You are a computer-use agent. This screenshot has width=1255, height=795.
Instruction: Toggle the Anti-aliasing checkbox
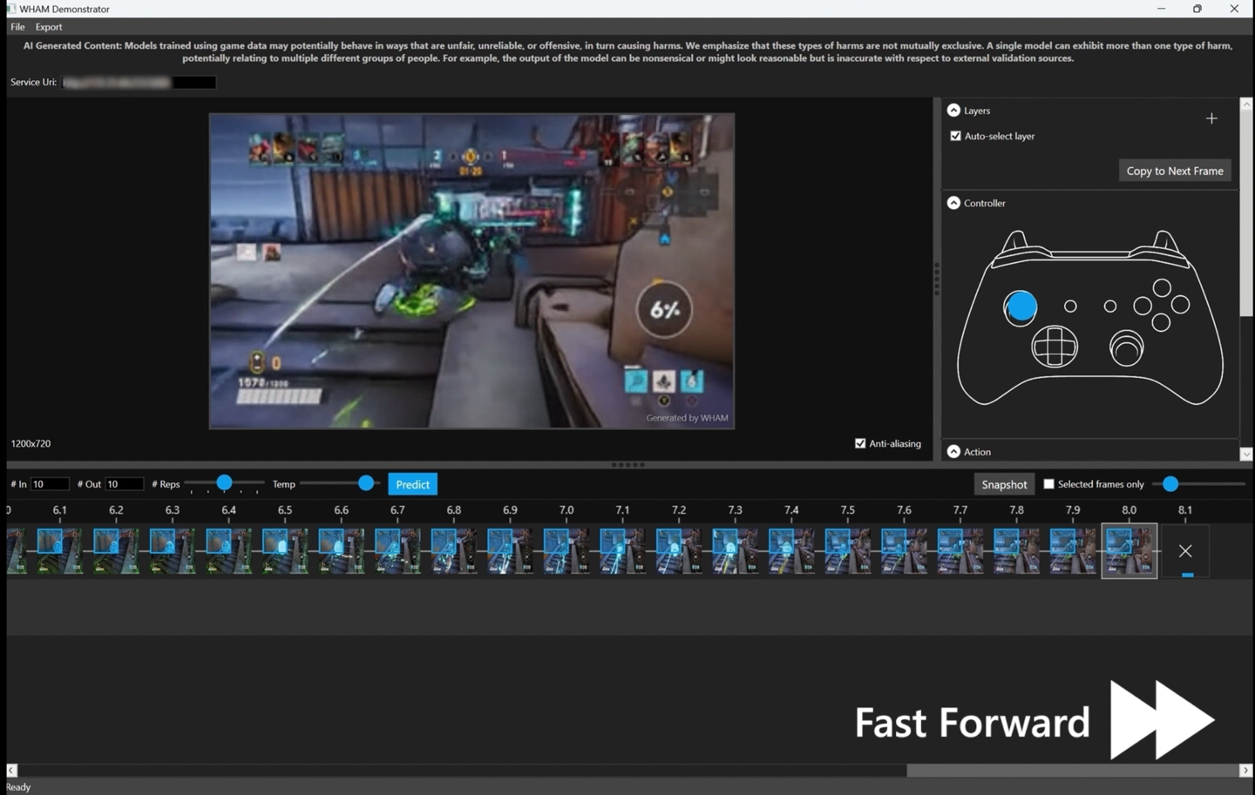pyautogui.click(x=860, y=443)
